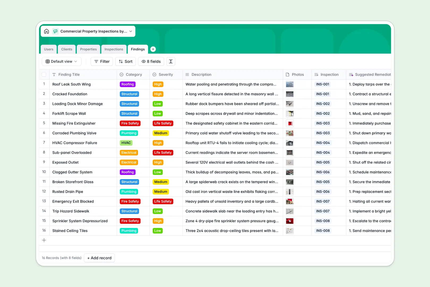Click the plus icon to add table

point(153,49)
